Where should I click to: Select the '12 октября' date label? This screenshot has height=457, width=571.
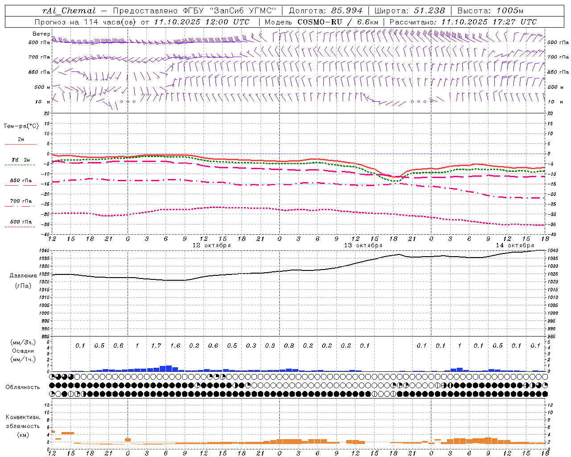click(x=211, y=245)
